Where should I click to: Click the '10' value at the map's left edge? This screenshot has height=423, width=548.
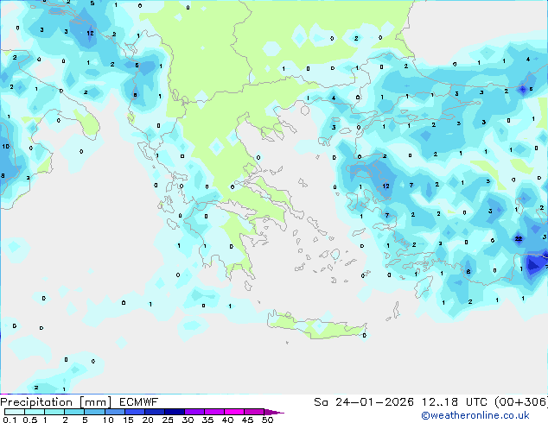(x=5, y=146)
